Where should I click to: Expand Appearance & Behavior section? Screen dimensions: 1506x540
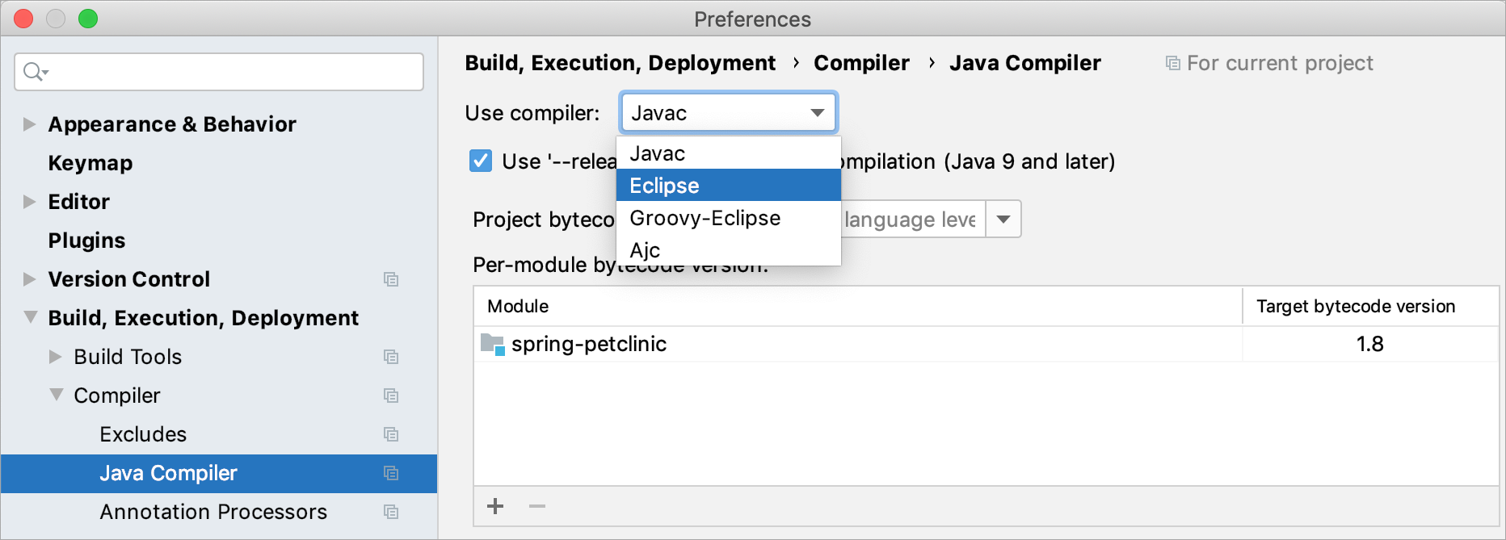coord(30,124)
